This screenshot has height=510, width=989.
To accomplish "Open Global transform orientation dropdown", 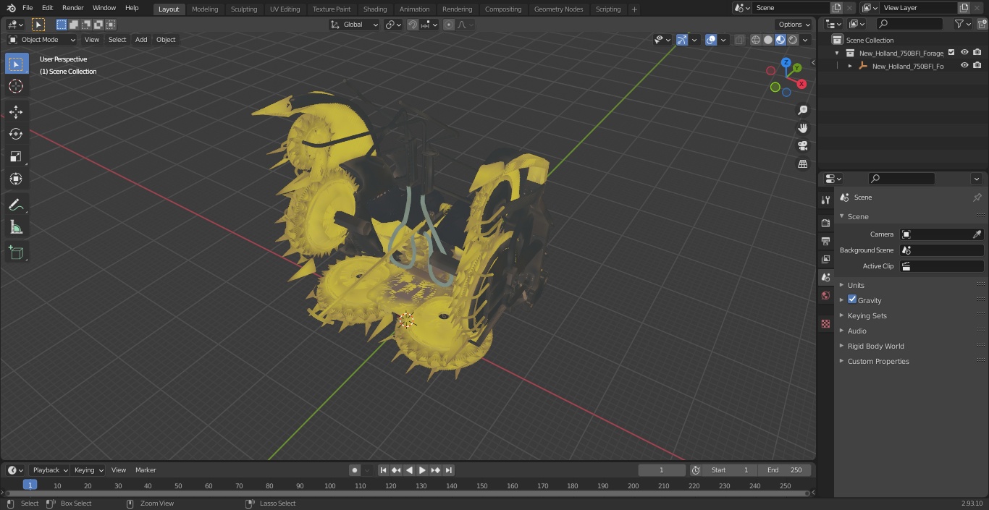I will tap(354, 25).
